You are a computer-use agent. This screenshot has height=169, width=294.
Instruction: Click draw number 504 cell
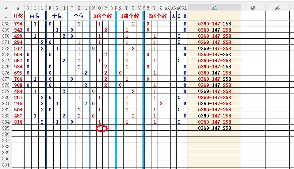(x=18, y=110)
